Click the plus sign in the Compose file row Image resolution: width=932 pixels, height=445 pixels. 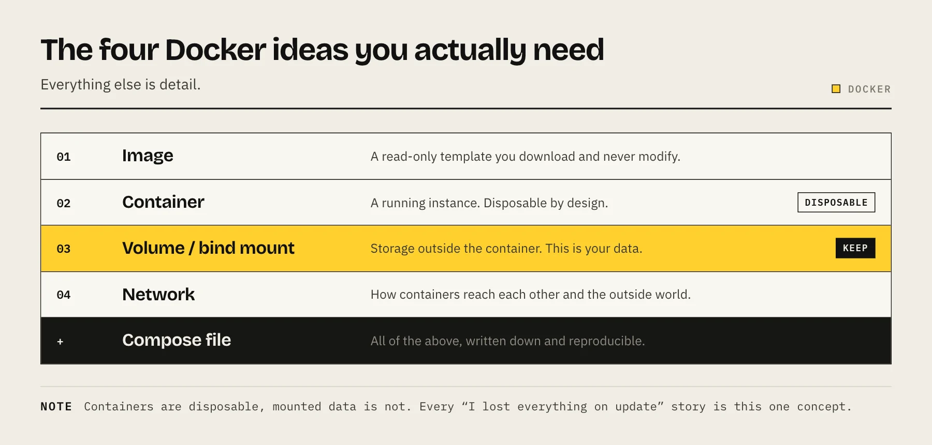(x=60, y=342)
